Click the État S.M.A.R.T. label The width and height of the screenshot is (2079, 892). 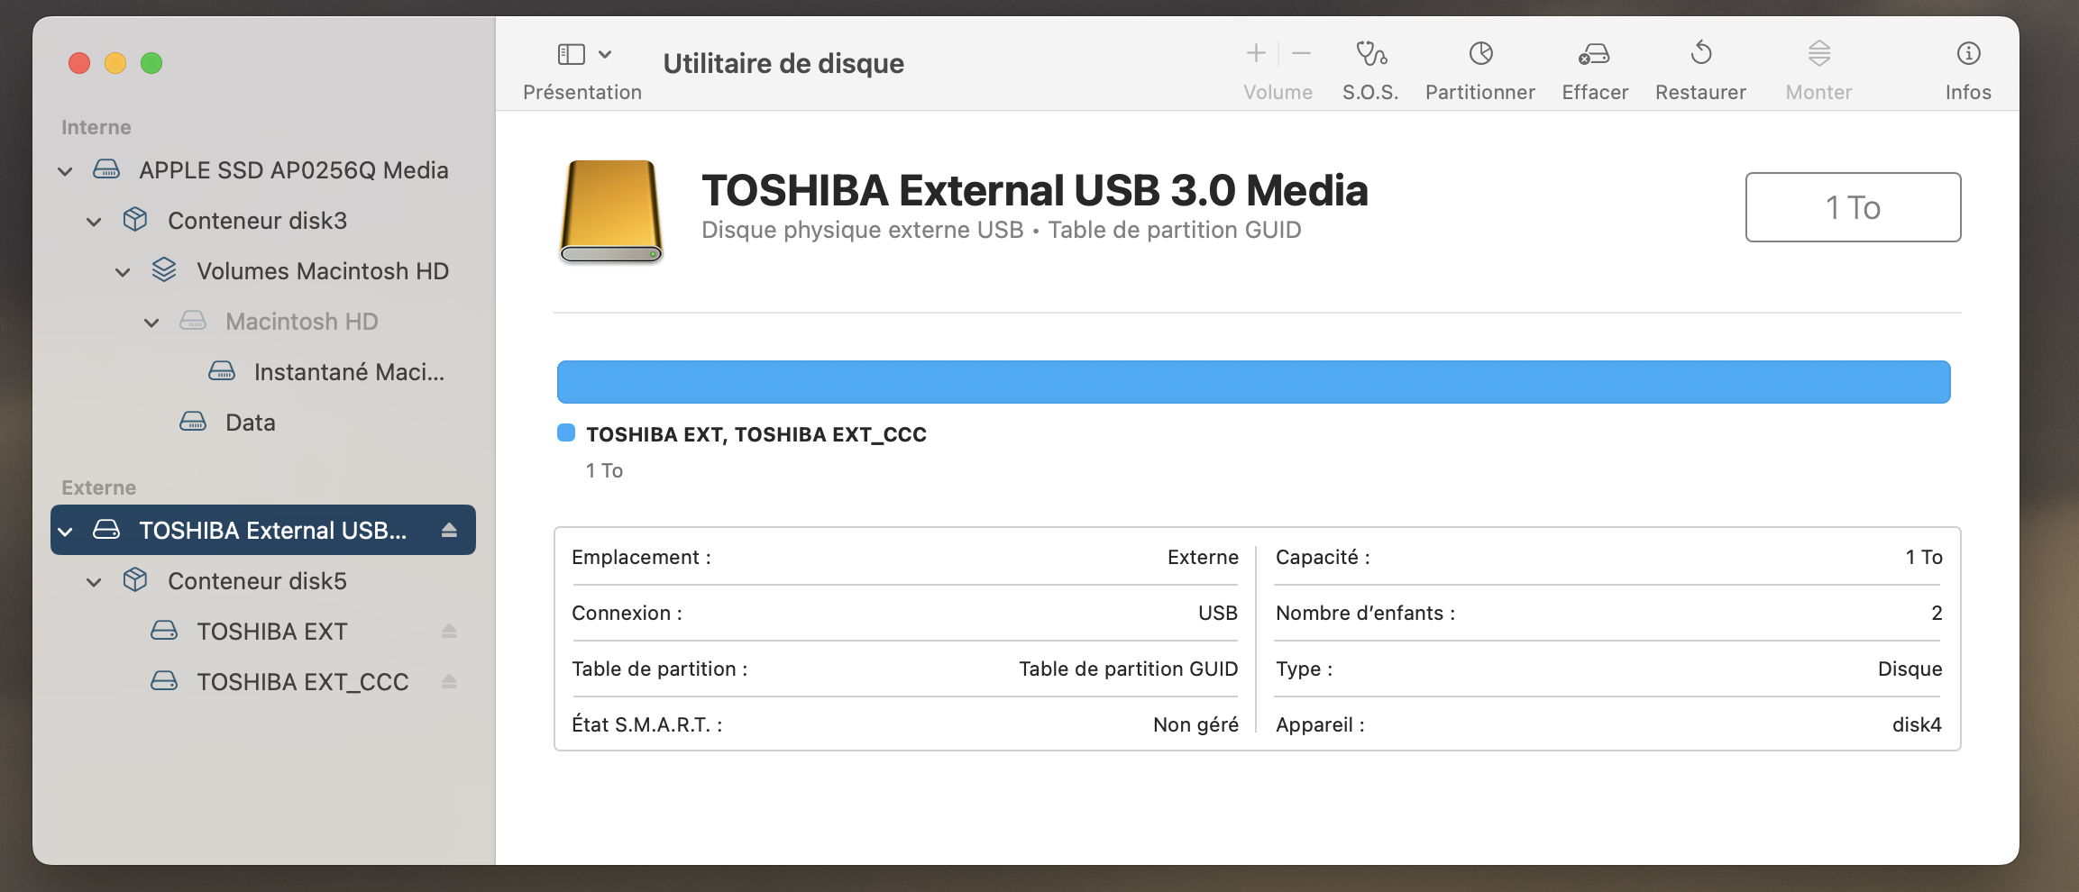point(646,724)
